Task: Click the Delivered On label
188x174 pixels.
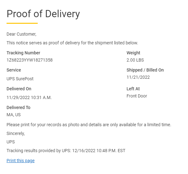Action: (x=19, y=89)
